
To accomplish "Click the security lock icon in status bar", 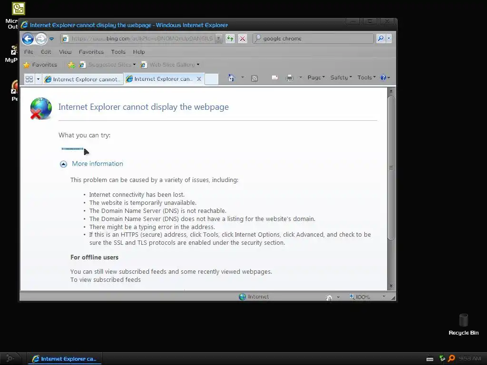I will (x=329, y=298).
